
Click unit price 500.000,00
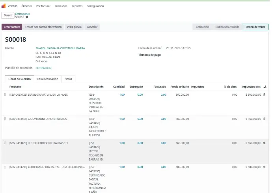pos(182,95)
